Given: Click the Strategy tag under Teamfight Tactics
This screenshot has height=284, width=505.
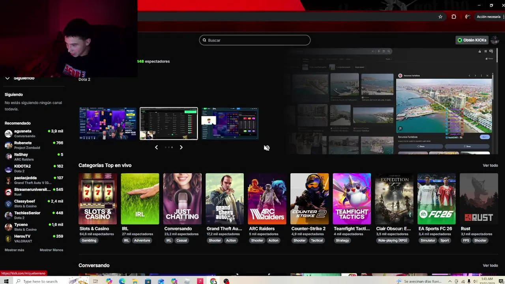Looking at the screenshot, I should [x=342, y=241].
